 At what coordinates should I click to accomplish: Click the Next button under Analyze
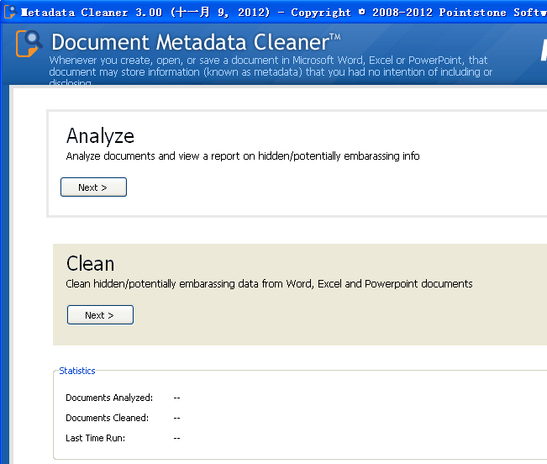pyautogui.click(x=93, y=187)
